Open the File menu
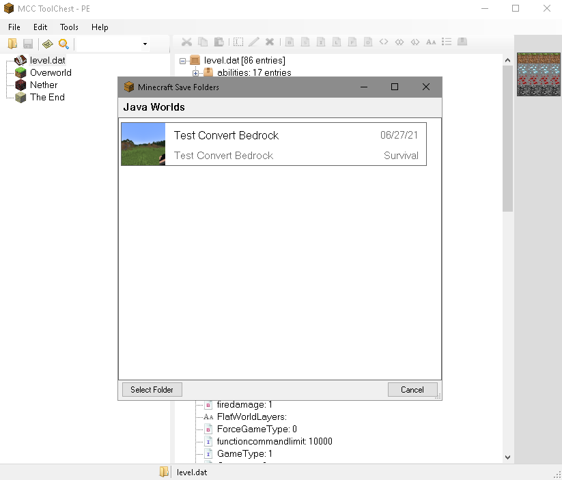 [14, 27]
